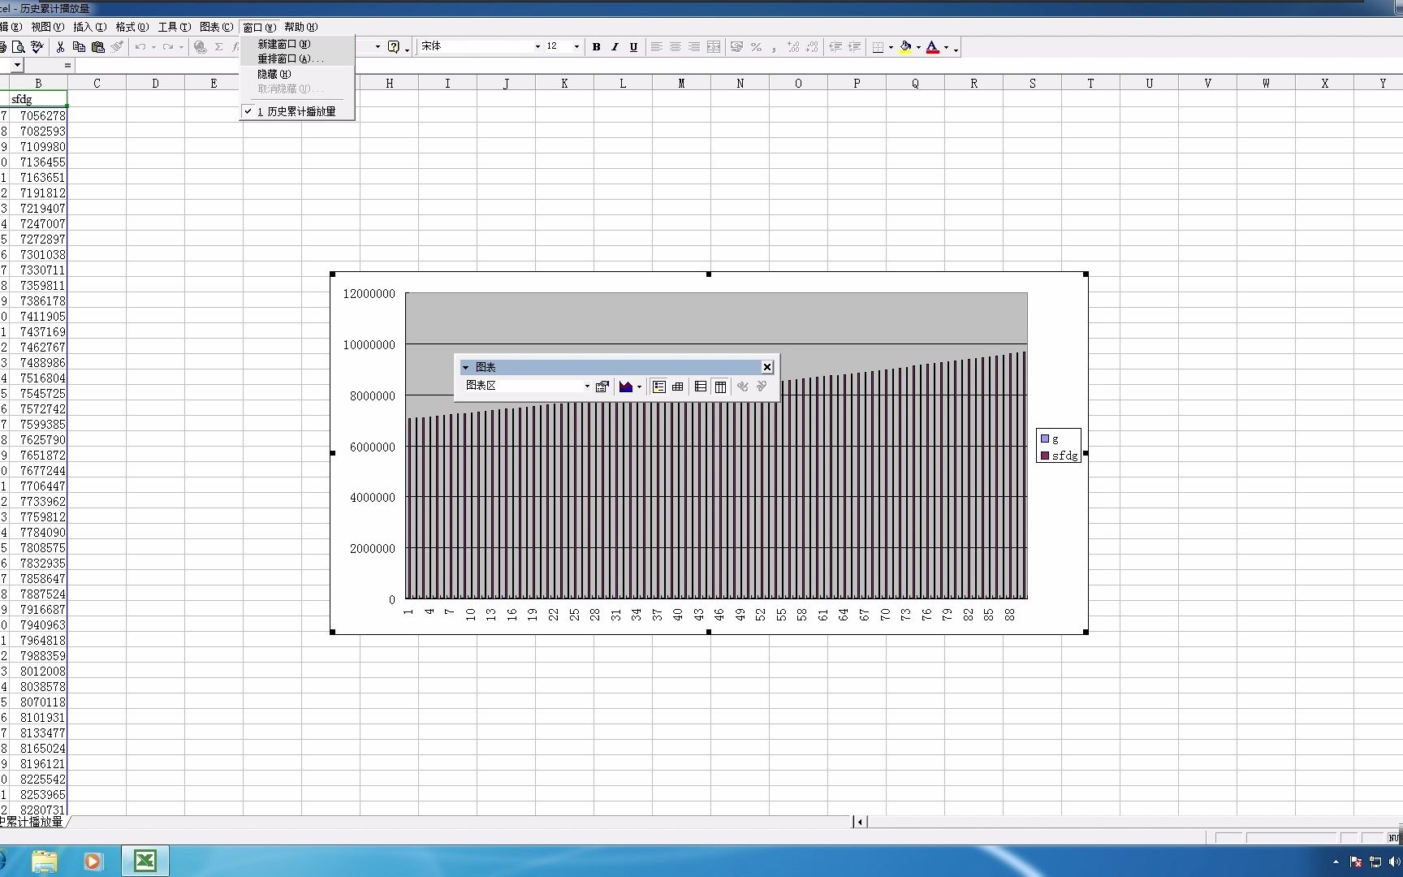Open the Format Chart Area dialog icon

pos(602,386)
